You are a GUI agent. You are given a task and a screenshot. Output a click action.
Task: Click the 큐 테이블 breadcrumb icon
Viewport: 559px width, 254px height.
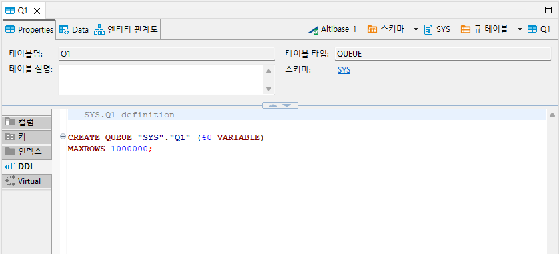466,29
